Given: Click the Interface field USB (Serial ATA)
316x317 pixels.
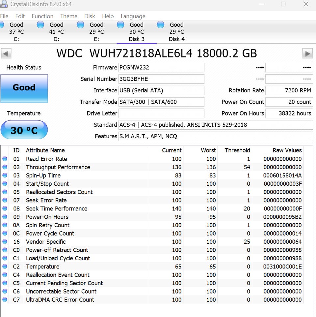Looking at the screenshot, I should coord(161,90).
